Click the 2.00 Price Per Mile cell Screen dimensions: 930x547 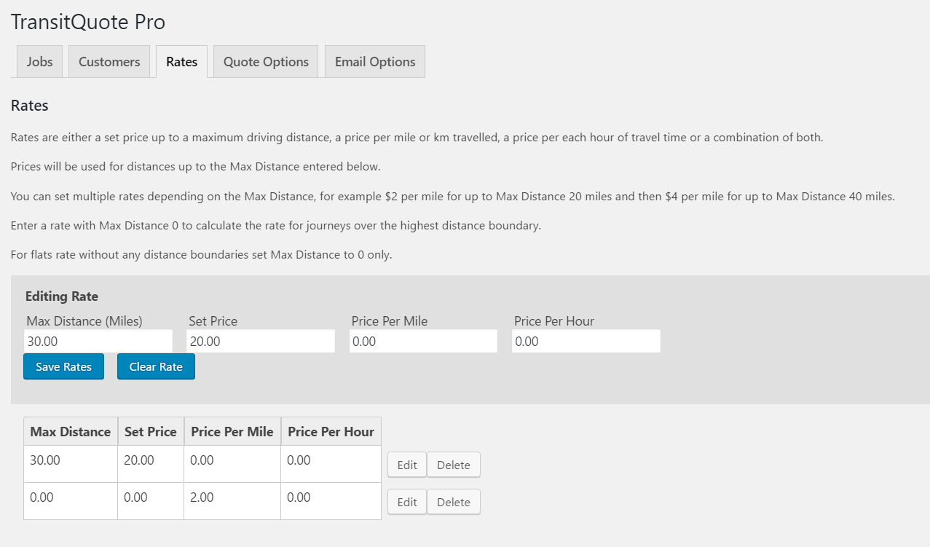pyautogui.click(x=232, y=501)
